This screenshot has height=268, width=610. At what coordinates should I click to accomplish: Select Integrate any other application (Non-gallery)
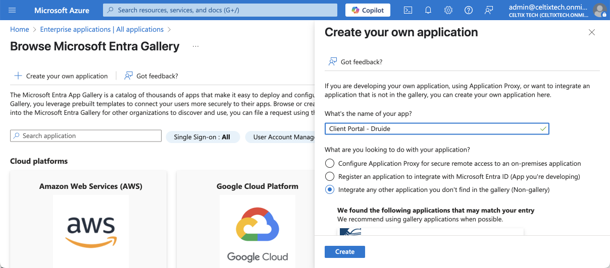[x=330, y=190]
